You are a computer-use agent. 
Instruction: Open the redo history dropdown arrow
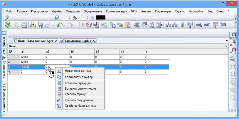75,25
